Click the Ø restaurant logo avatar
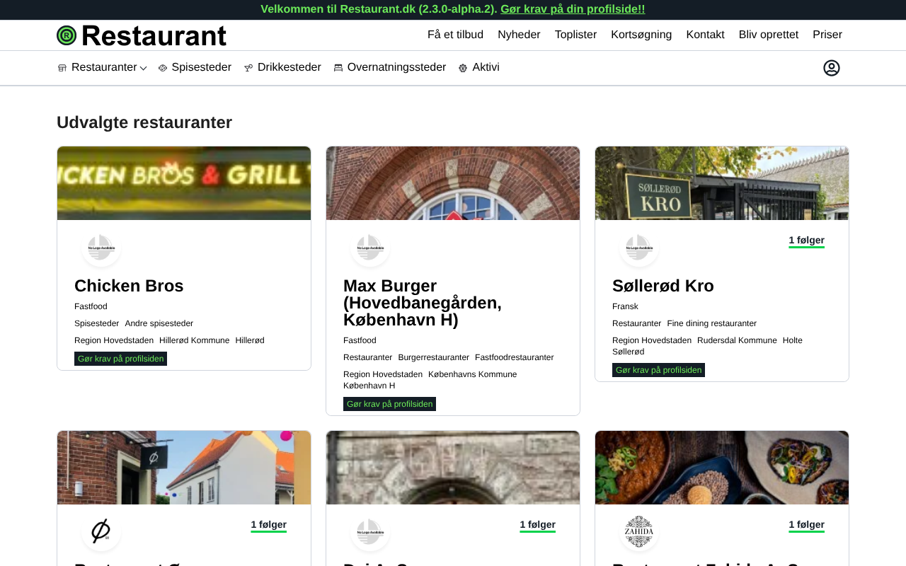 click(101, 532)
